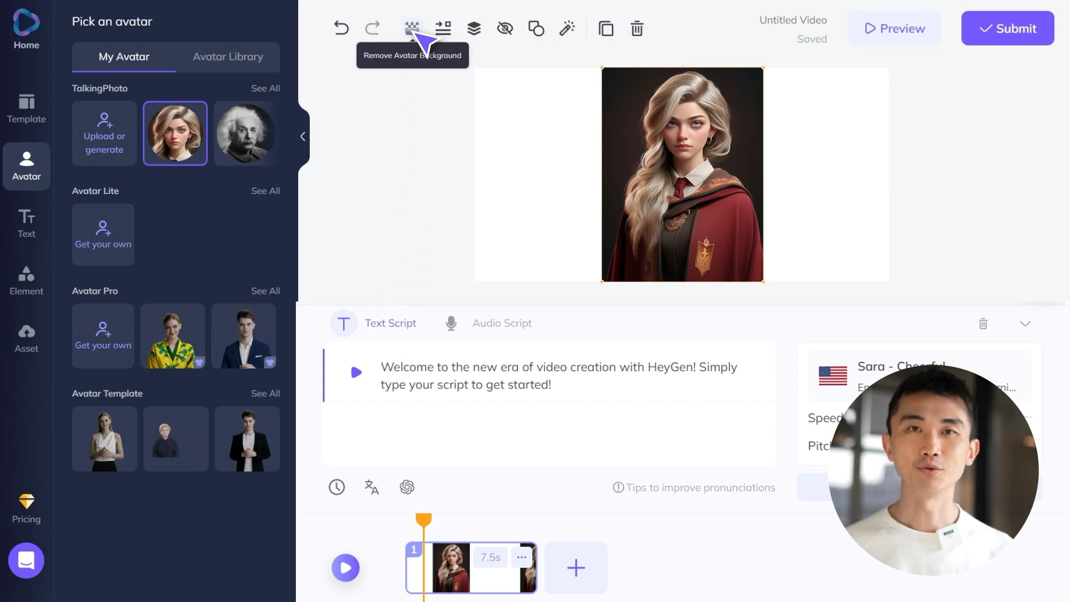Image resolution: width=1070 pixels, height=602 pixels.
Task: Click the Delete trash icon in the toolbar
Action: pos(637,28)
